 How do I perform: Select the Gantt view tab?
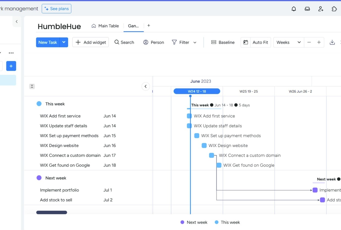point(133,26)
